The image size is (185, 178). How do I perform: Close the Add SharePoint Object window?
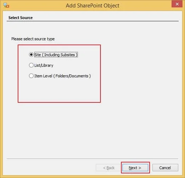tap(177, 4)
